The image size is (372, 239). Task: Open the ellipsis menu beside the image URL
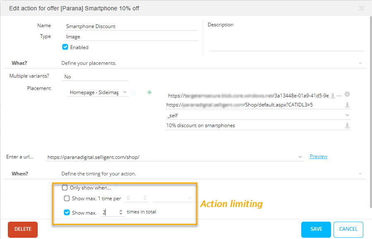click(x=339, y=96)
